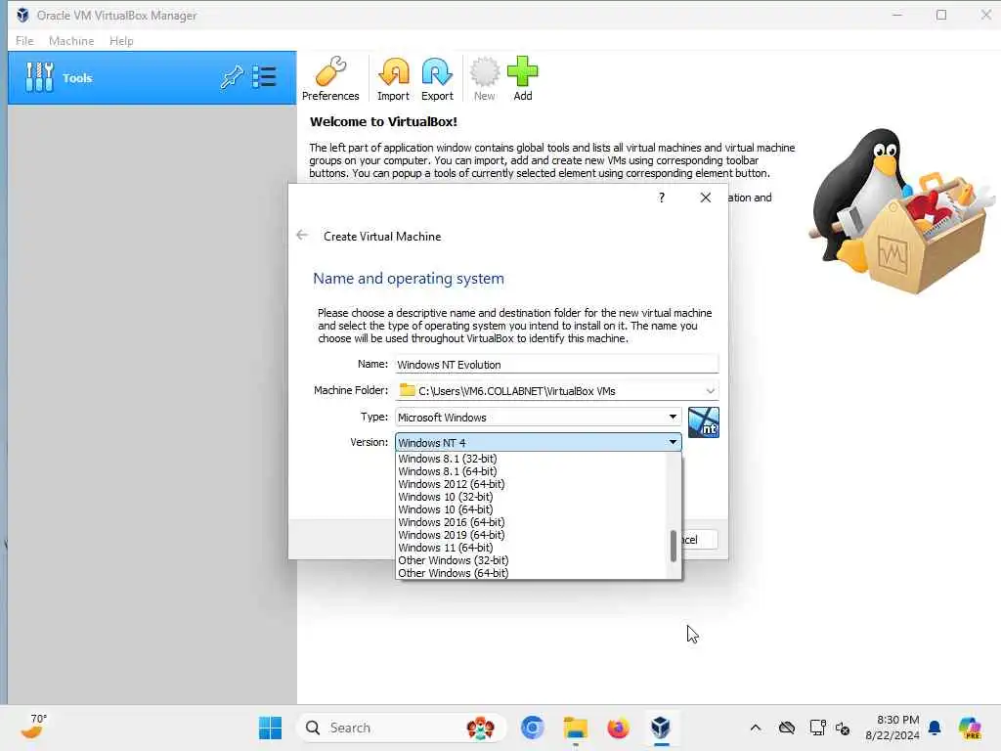
Task: Click the New machine toolbar icon
Action: point(485,78)
